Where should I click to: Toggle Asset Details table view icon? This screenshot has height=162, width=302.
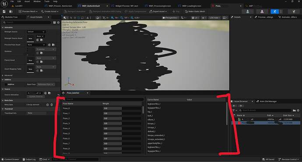click(54, 22)
